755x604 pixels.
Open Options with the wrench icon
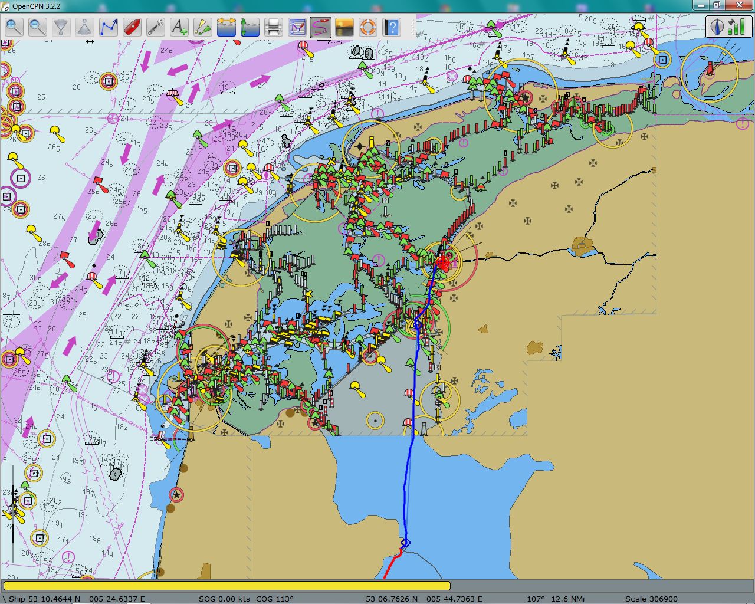point(156,27)
